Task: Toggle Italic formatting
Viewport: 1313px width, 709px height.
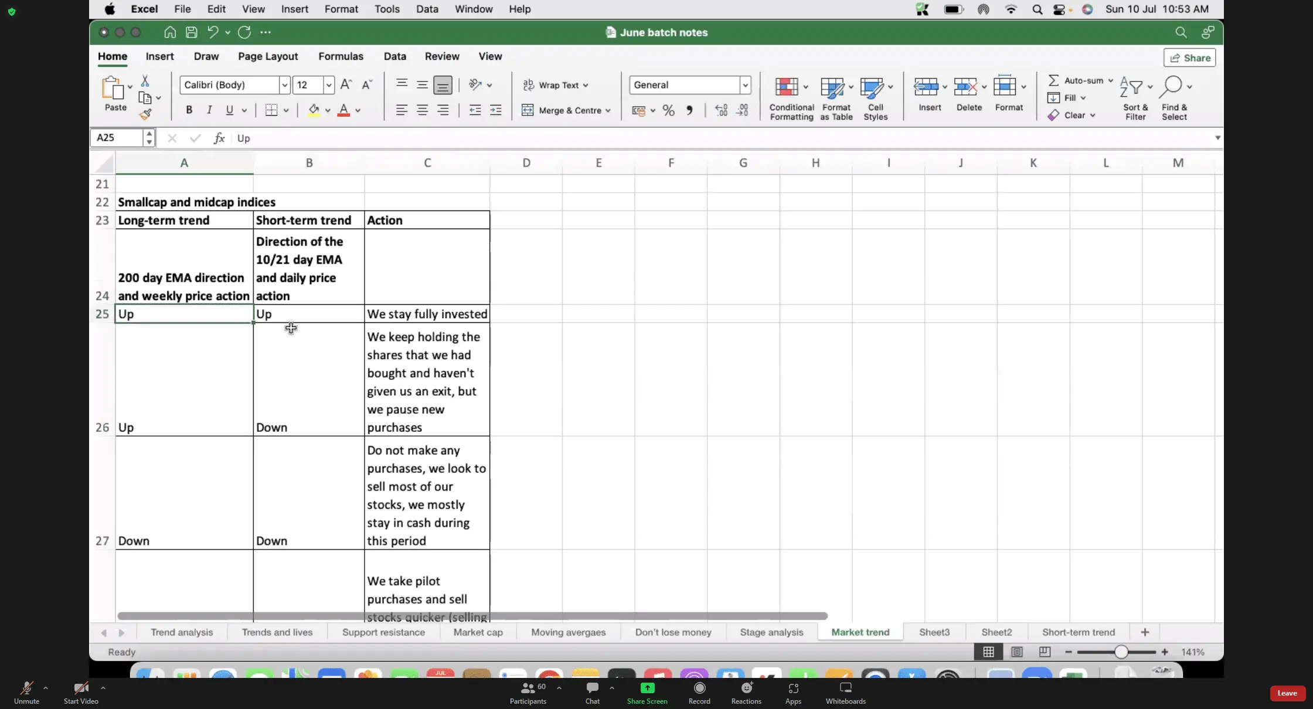Action: click(x=209, y=110)
